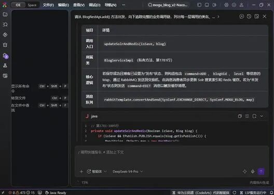Viewport: 274px width, 195px height.
Task: Open the user account icon in title bar
Action: [x=241, y=5]
